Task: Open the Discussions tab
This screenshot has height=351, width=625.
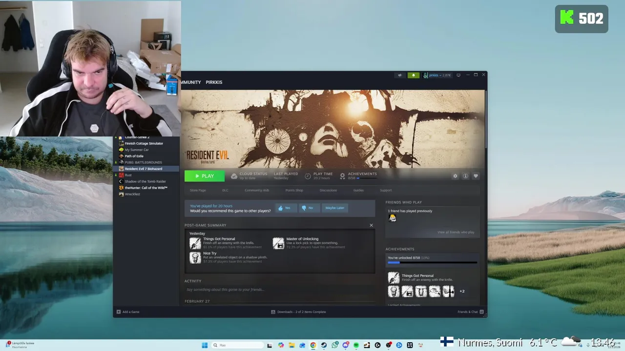Action: (328, 190)
